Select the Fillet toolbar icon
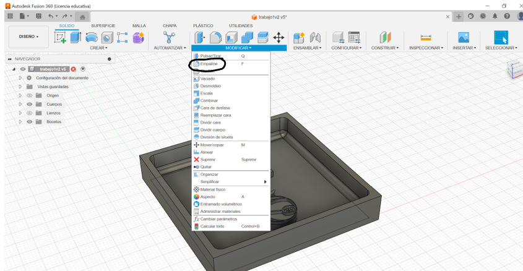 point(215,37)
